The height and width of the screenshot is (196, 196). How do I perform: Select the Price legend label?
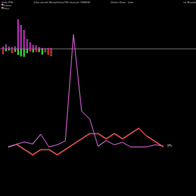tap(7, 9)
